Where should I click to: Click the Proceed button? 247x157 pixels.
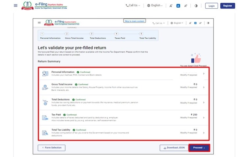click(x=199, y=148)
